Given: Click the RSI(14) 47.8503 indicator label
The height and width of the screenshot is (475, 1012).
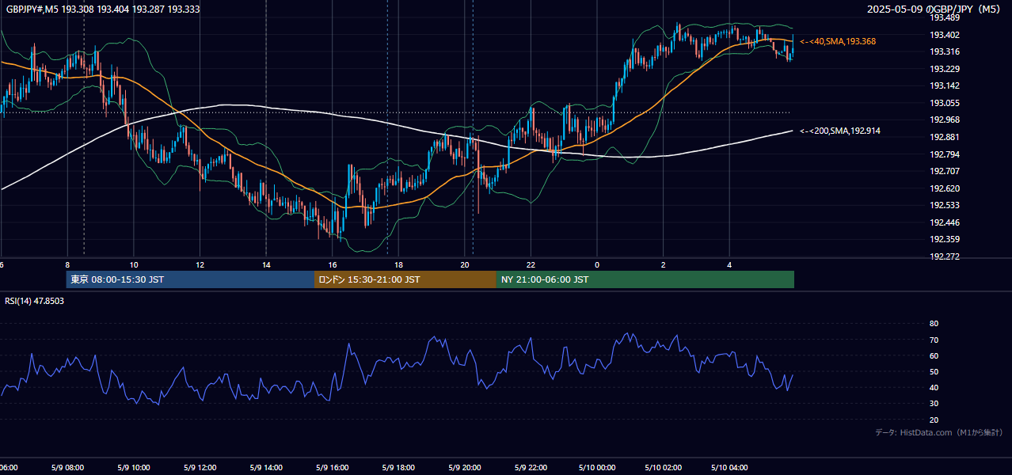Looking at the screenshot, I should coord(35,301).
